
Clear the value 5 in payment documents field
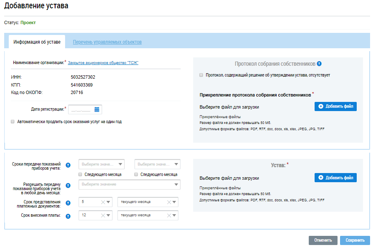click(x=103, y=202)
